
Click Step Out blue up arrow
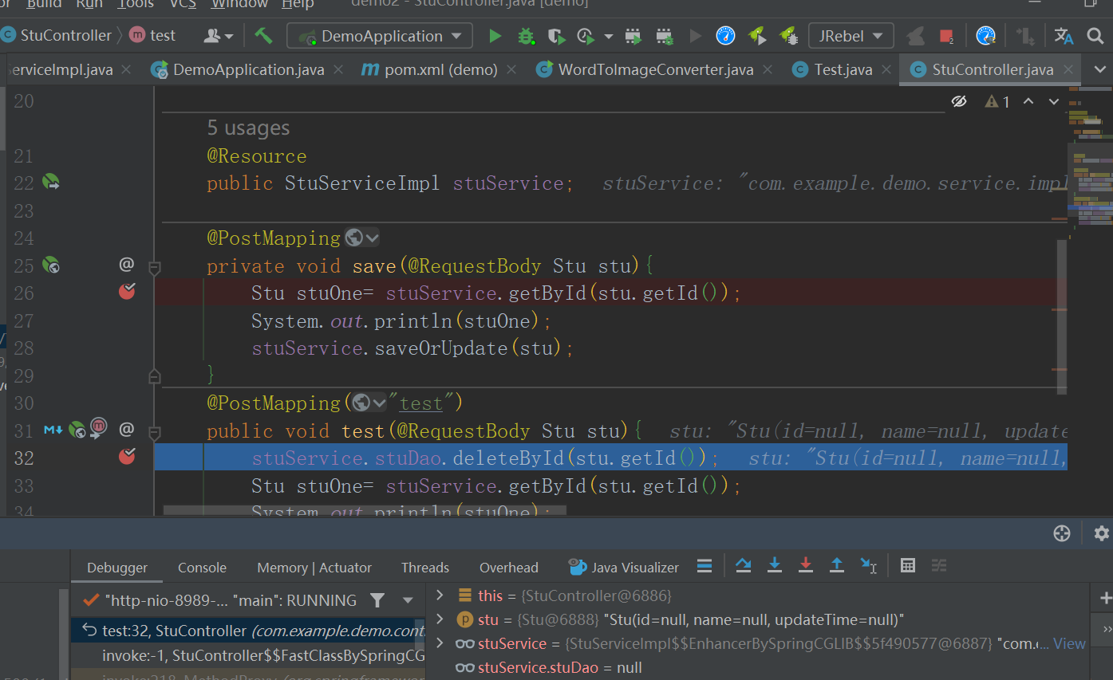pyautogui.click(x=837, y=566)
